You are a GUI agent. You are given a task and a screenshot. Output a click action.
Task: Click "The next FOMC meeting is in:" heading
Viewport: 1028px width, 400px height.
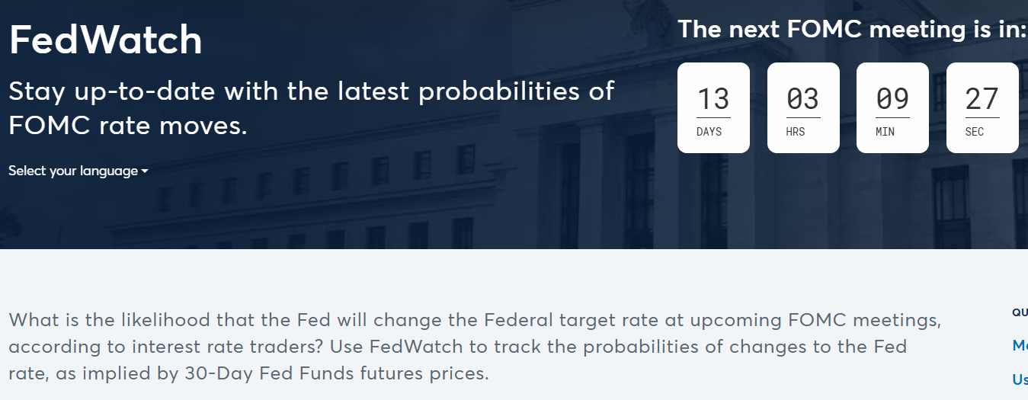pyautogui.click(x=852, y=29)
